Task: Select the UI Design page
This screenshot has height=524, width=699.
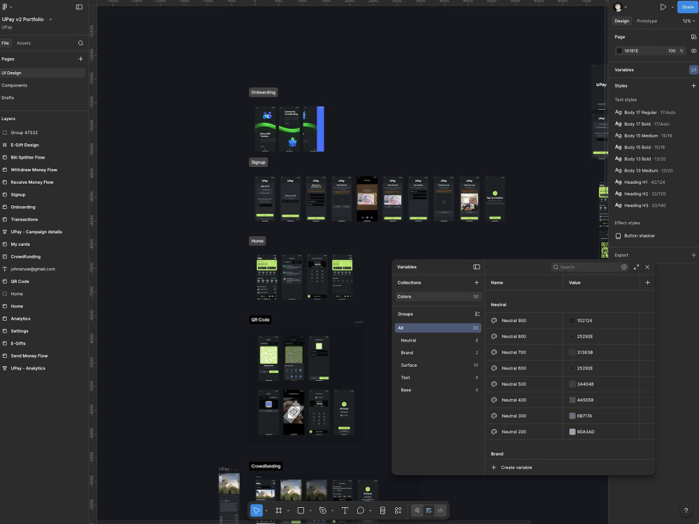Action: click(x=43, y=73)
